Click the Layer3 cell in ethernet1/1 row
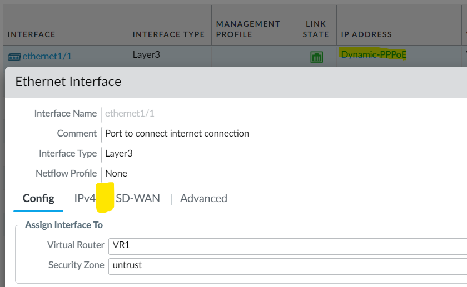This screenshot has width=467, height=287. point(146,55)
